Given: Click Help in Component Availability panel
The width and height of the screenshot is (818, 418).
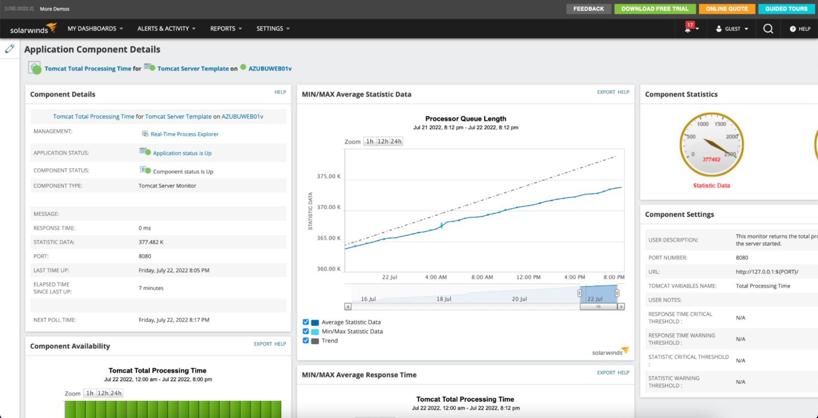Looking at the screenshot, I should point(280,344).
